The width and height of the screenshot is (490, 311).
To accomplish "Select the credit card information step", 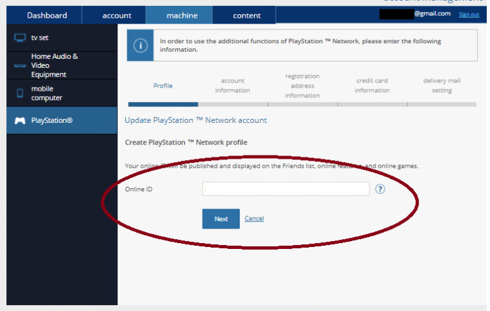I will click(x=372, y=86).
